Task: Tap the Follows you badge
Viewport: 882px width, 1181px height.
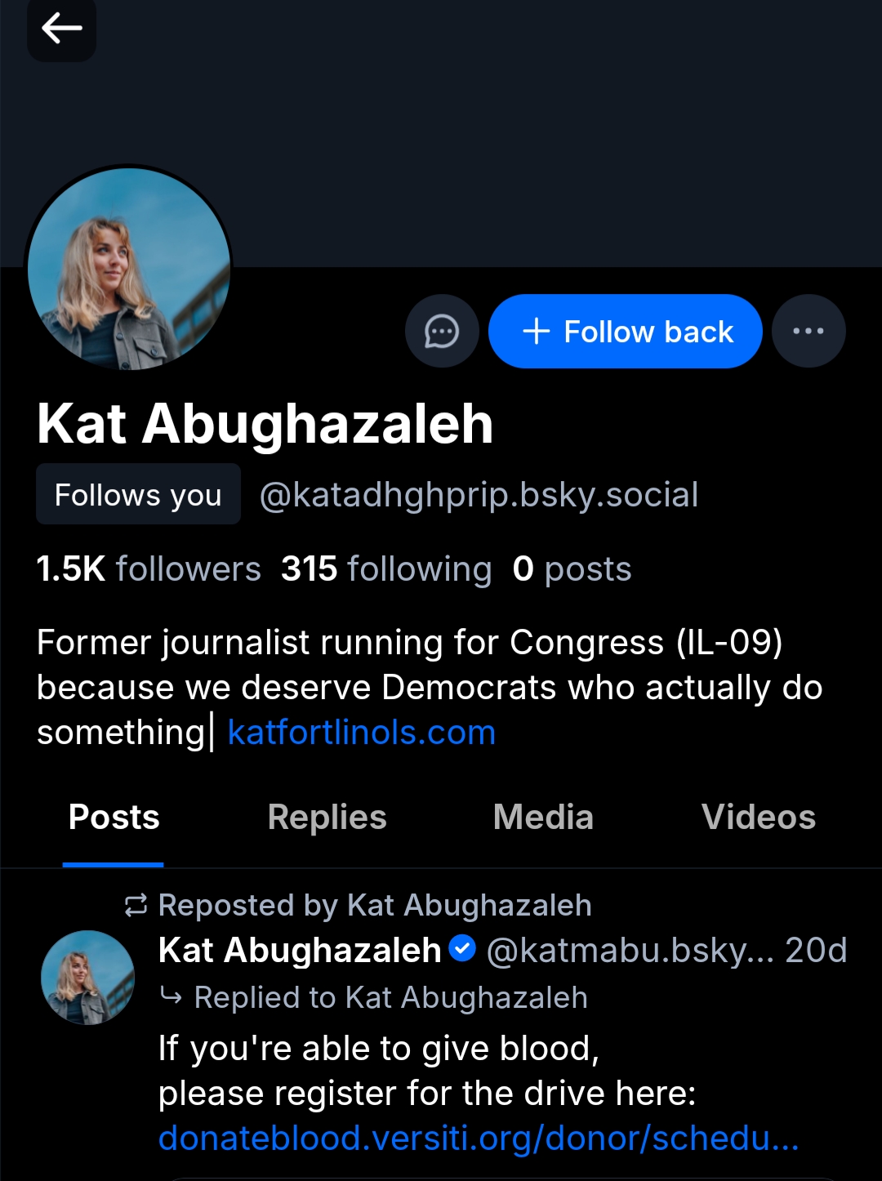Action: (138, 495)
